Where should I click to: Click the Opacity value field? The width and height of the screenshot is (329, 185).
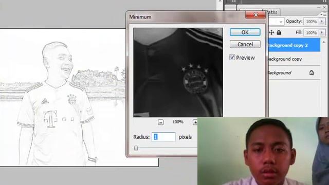click(311, 22)
